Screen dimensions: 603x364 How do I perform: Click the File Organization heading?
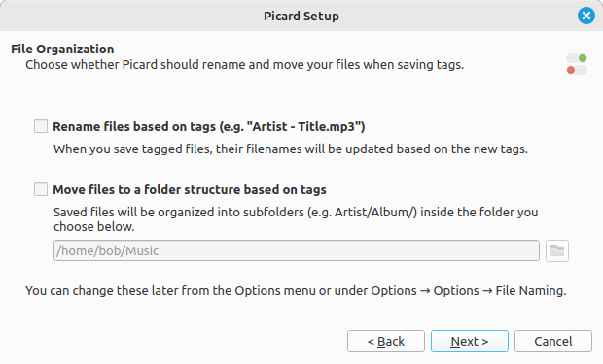[62, 50]
